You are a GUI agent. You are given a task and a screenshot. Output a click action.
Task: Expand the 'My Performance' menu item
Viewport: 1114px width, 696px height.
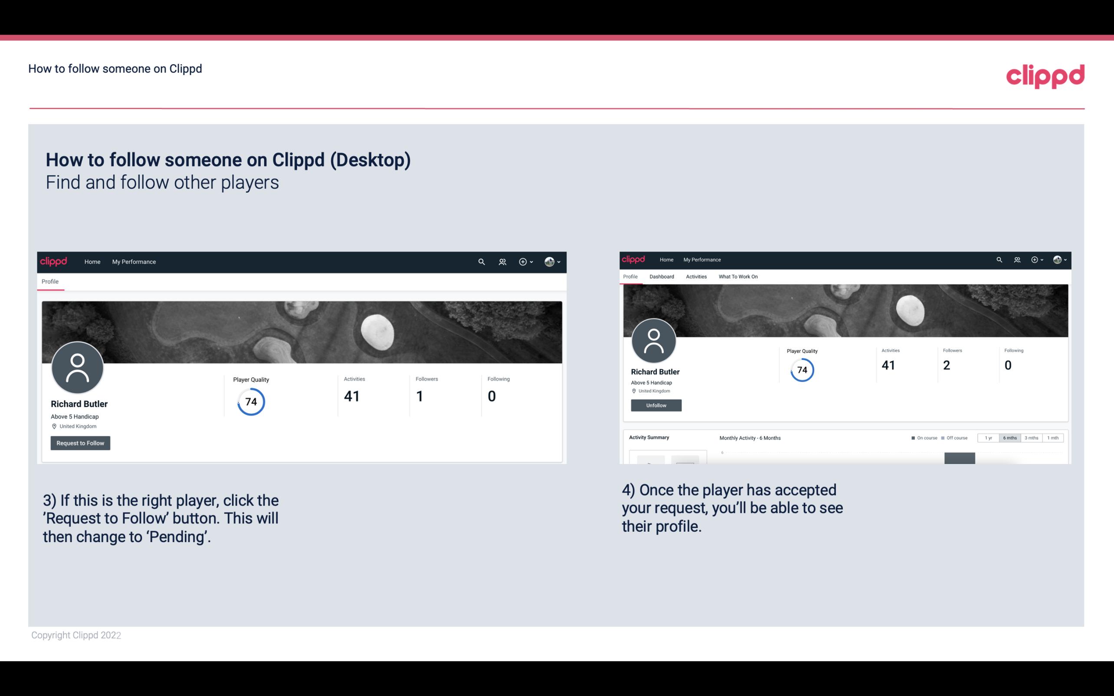134,261
